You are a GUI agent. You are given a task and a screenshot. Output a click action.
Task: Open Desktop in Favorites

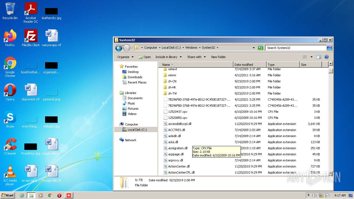pyautogui.click(x=133, y=72)
